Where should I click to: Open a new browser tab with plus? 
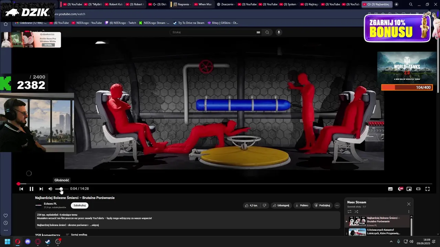pyautogui.click(x=396, y=4)
